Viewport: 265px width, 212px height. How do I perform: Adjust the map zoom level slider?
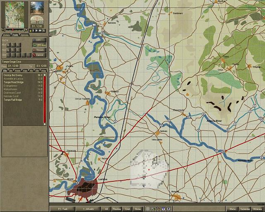click(x=15, y=30)
